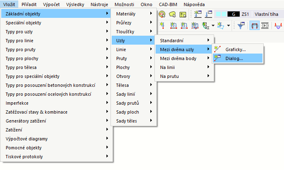Expand the Speciální objekty submenu
The width and height of the screenshot is (284, 170).
[x=56, y=23]
